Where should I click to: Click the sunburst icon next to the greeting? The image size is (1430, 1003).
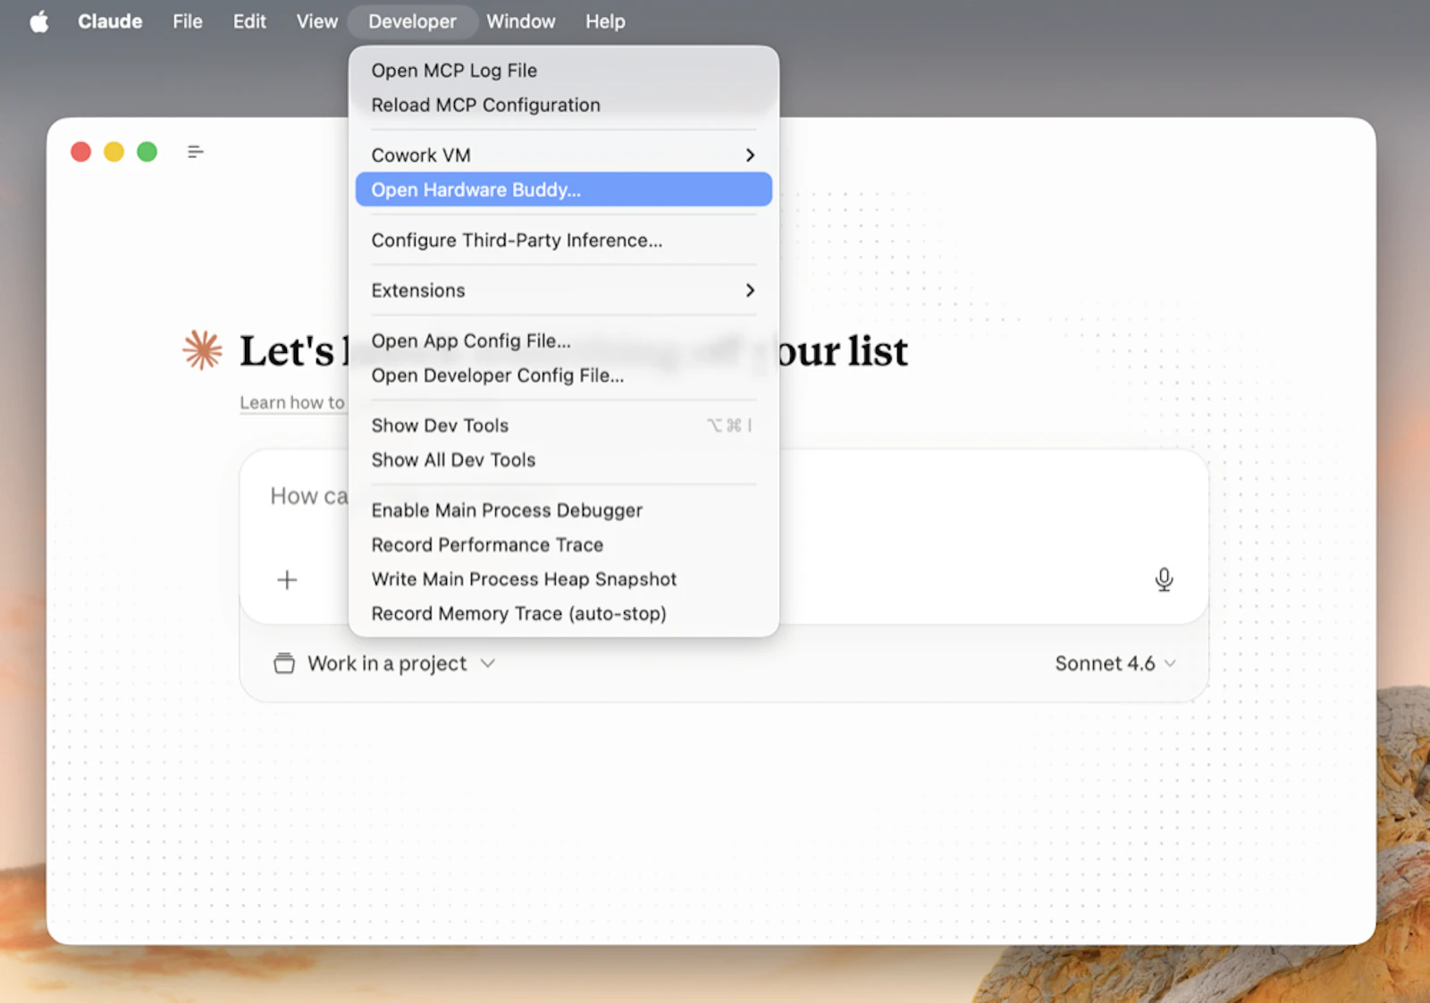202,350
